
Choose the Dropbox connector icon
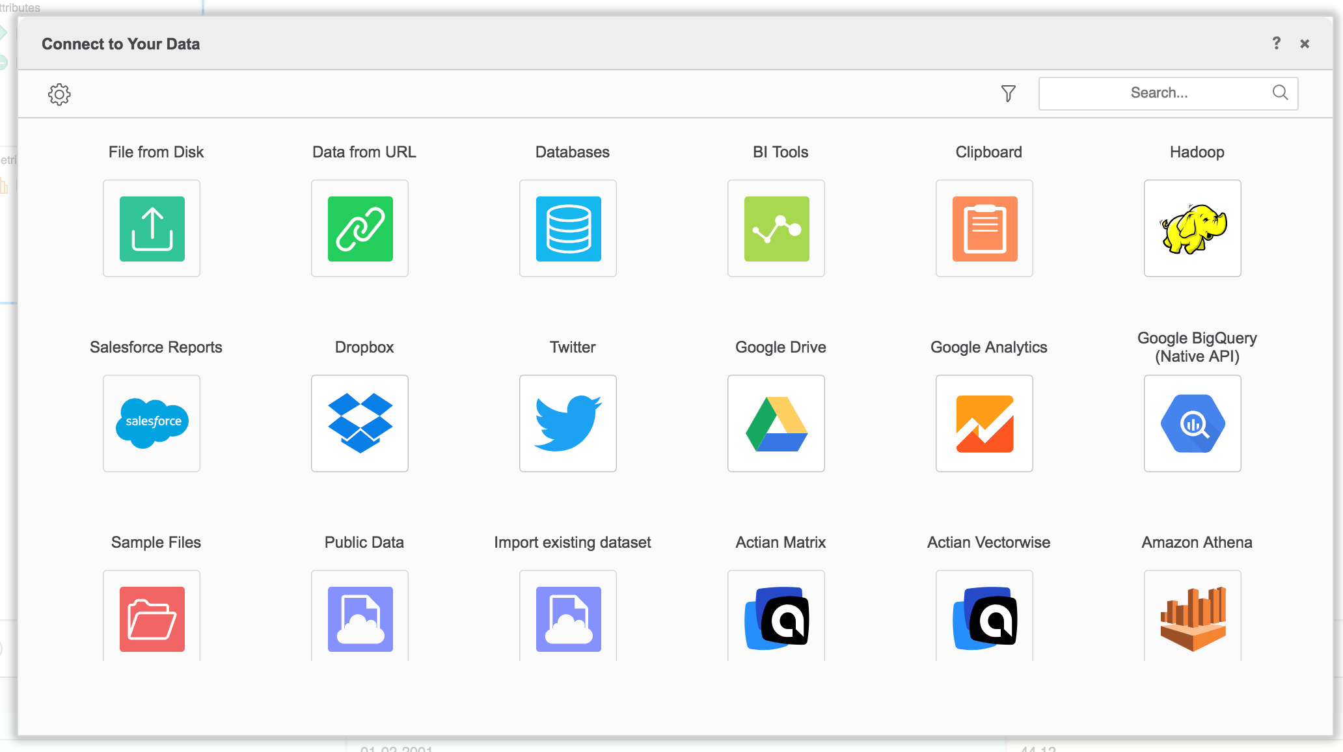point(360,423)
